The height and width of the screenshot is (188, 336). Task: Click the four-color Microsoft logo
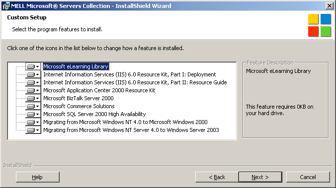click(x=320, y=25)
